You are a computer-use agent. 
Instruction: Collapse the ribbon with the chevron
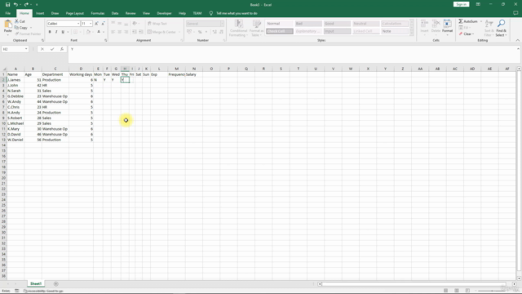(x=518, y=40)
